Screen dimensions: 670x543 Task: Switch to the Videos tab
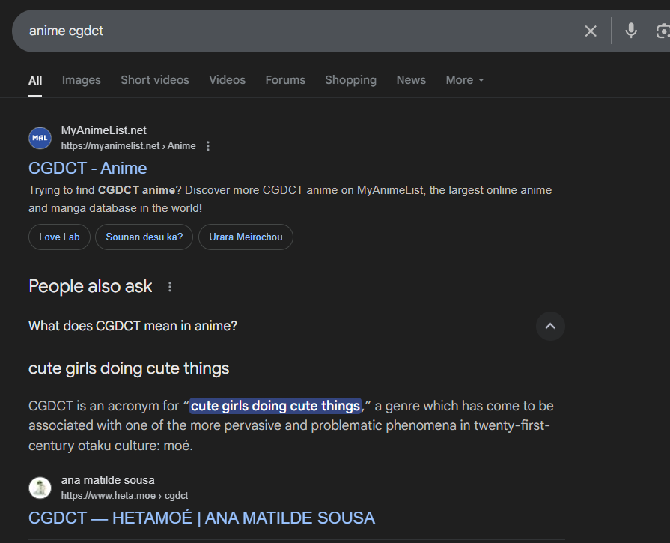(x=228, y=80)
